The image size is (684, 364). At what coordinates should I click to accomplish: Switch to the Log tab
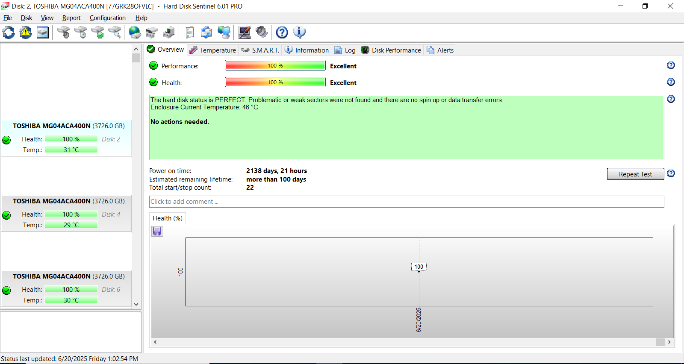pos(345,50)
